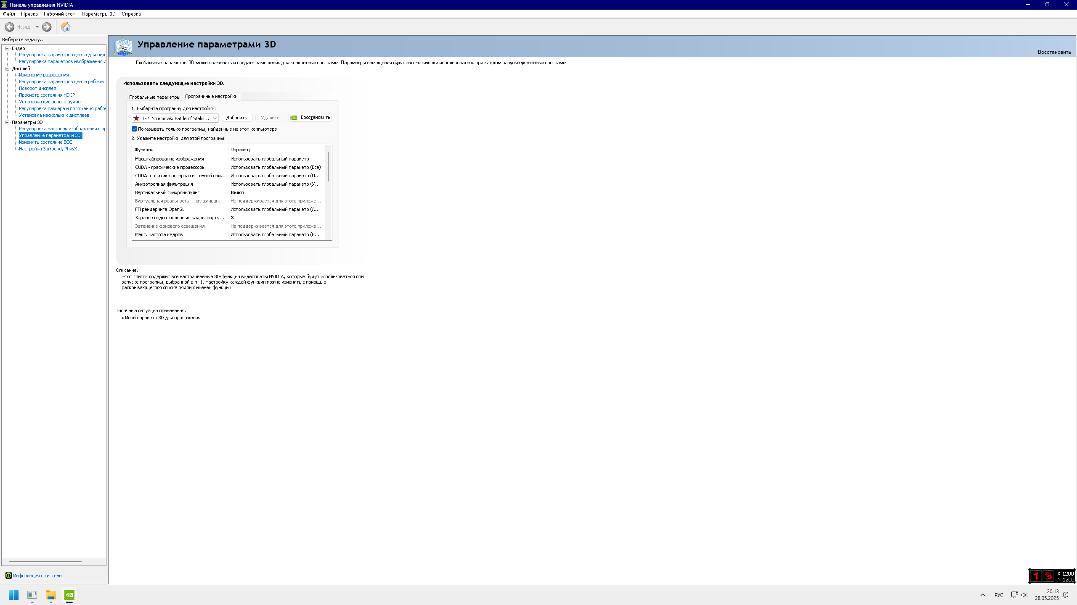Select Изменение разрешения in task tree
This screenshot has width=1077, height=605.
coord(44,75)
